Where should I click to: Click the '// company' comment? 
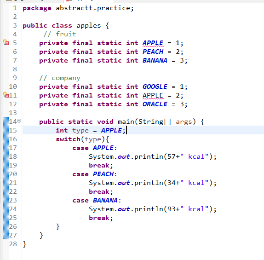click(x=60, y=78)
